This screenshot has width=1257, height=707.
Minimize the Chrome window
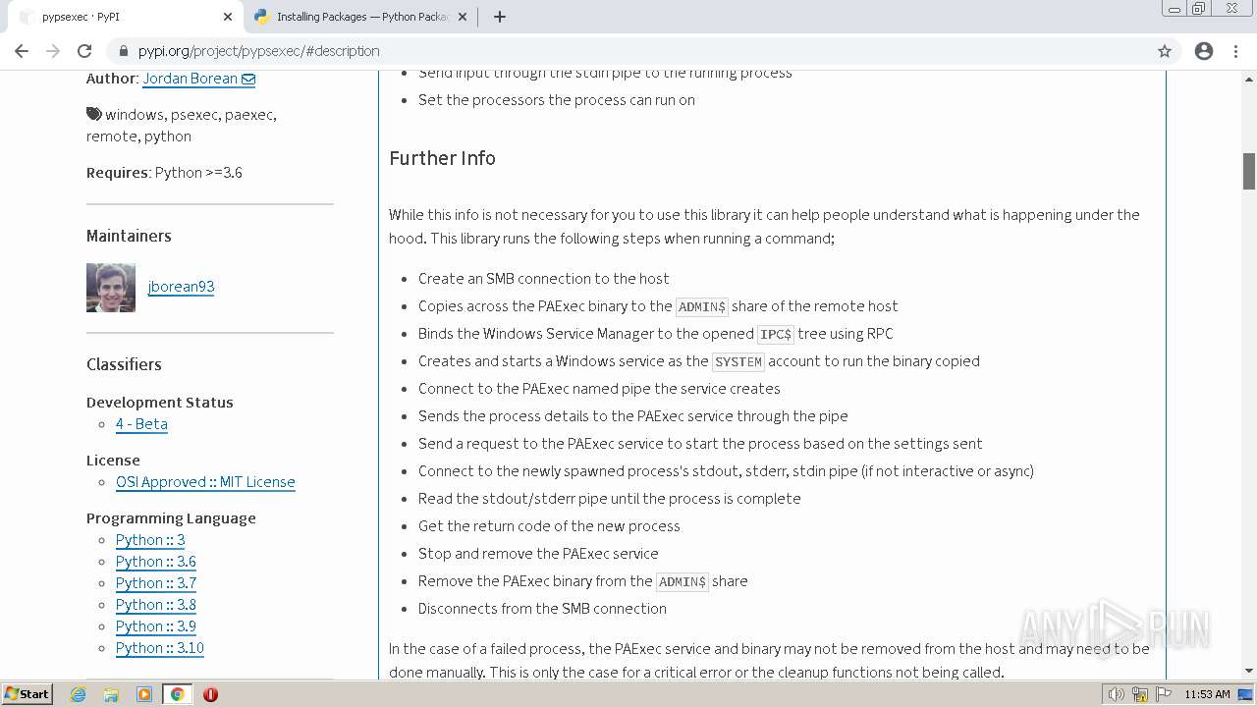1175,9
